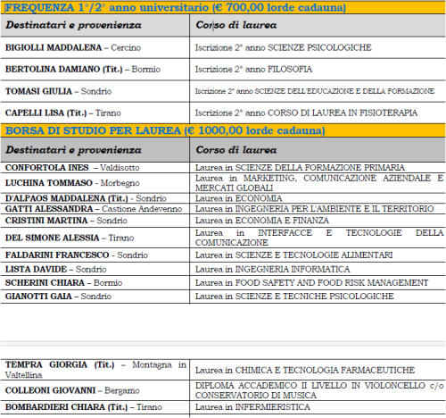Click the DEL SIMONE ALESSIA – Tirano entry
The height and width of the screenshot is (418, 446).
pos(70,238)
